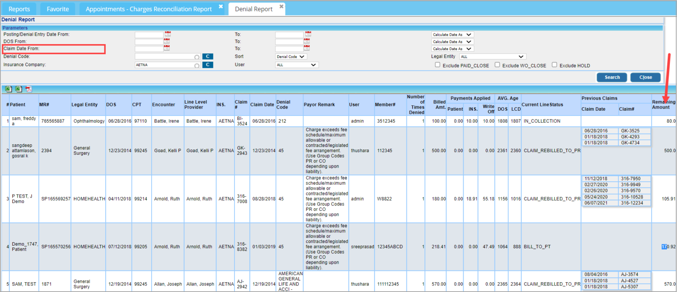Clear Insurance Company using C button
Screen dimensions: 677x292
click(207, 65)
